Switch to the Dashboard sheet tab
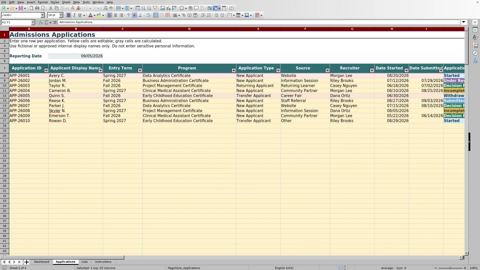Viewport: 480px width, 270px height. pos(42,262)
